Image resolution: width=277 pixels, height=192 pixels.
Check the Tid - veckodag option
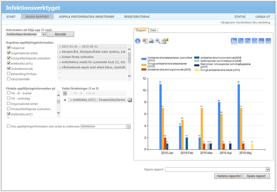9,98
